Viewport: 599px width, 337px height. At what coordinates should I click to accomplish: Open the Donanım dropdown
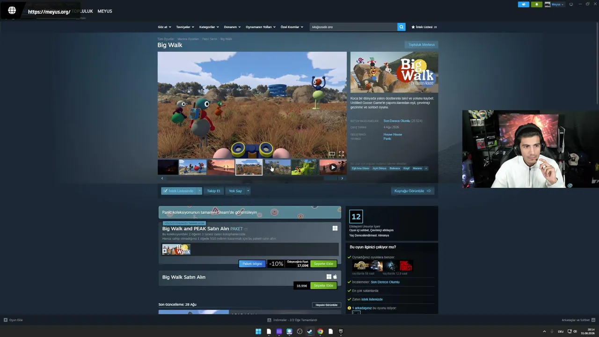coord(232,27)
